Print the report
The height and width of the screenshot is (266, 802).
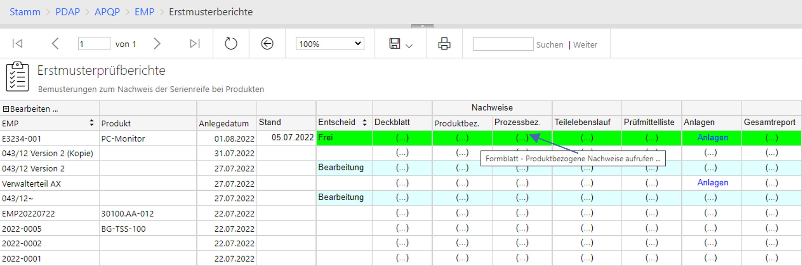444,43
